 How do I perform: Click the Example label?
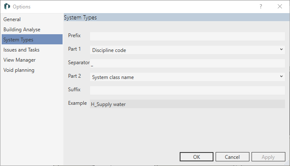(77, 103)
